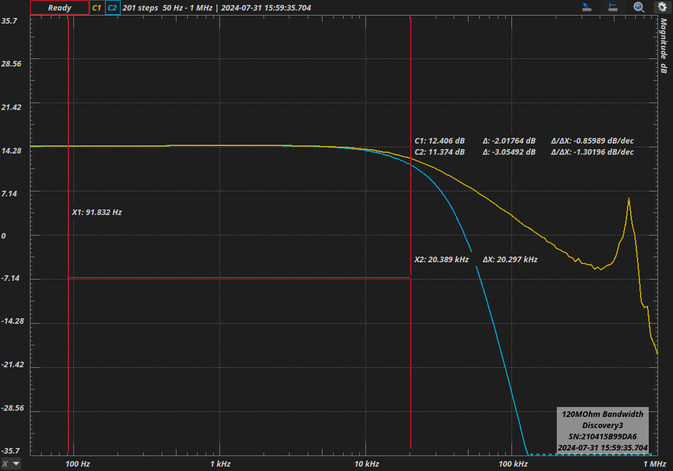Viewport: 673px width, 471px height.
Task: Click the 0 dB Y-axis label
Action: 4,236
